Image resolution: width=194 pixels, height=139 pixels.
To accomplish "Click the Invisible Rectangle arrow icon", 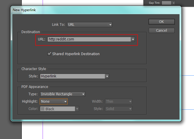I will click(x=83, y=94).
